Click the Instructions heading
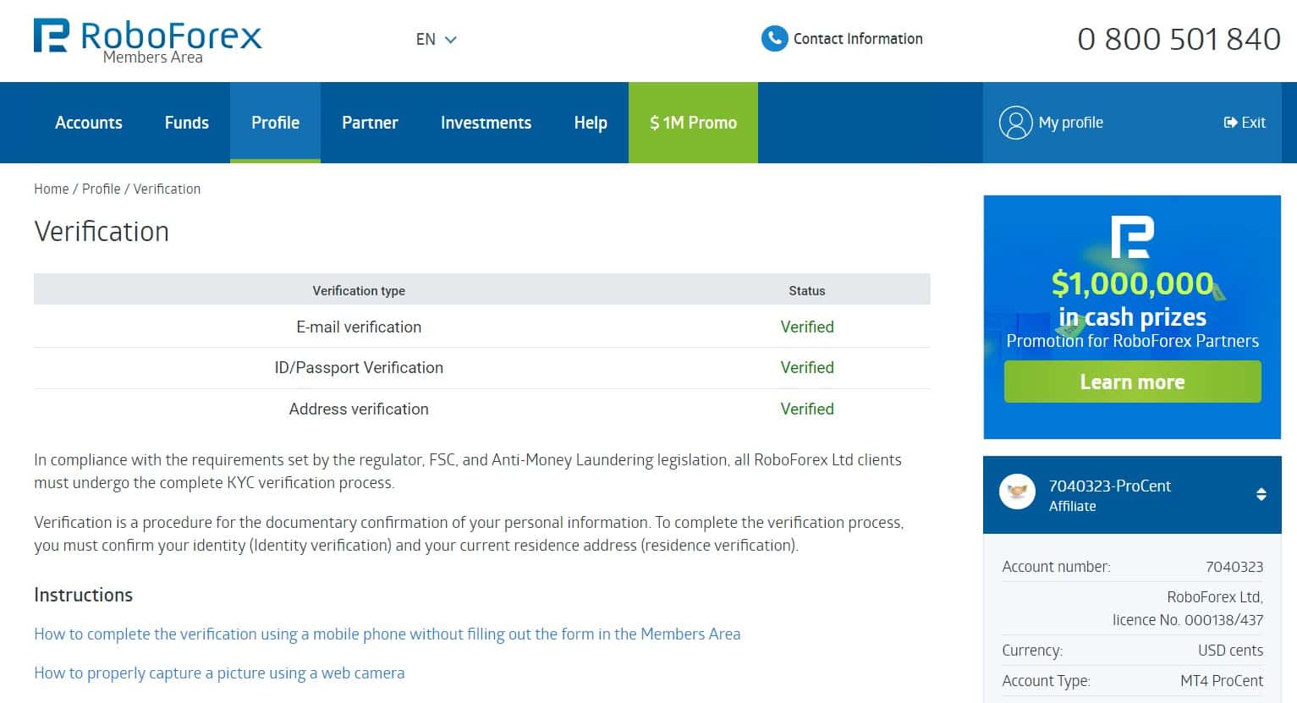 coord(83,595)
